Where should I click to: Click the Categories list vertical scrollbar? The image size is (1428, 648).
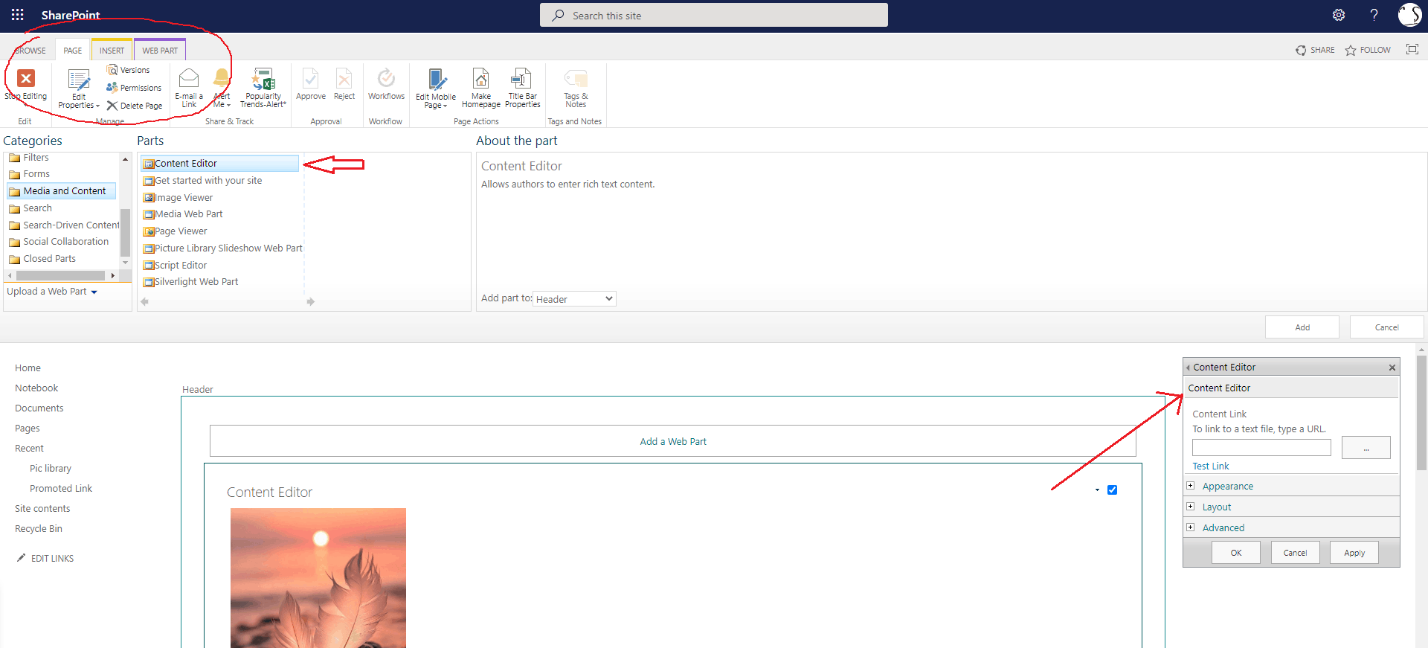(125, 211)
